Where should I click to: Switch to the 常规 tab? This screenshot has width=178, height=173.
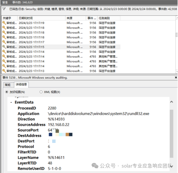8,85
